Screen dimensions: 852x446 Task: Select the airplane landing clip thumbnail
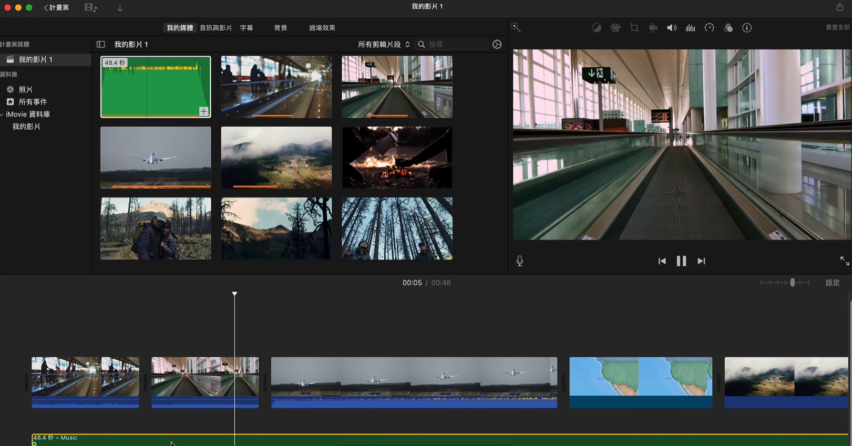coord(156,158)
